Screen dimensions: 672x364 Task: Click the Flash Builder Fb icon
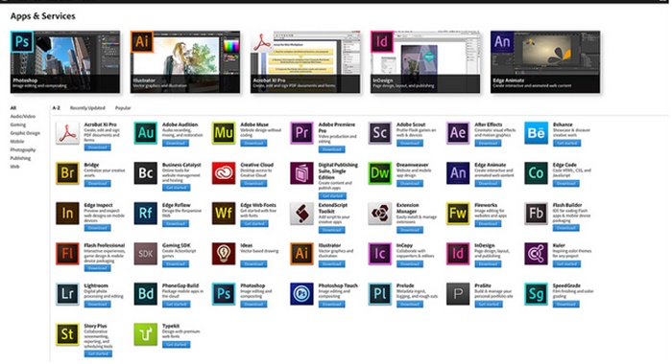coord(536,214)
